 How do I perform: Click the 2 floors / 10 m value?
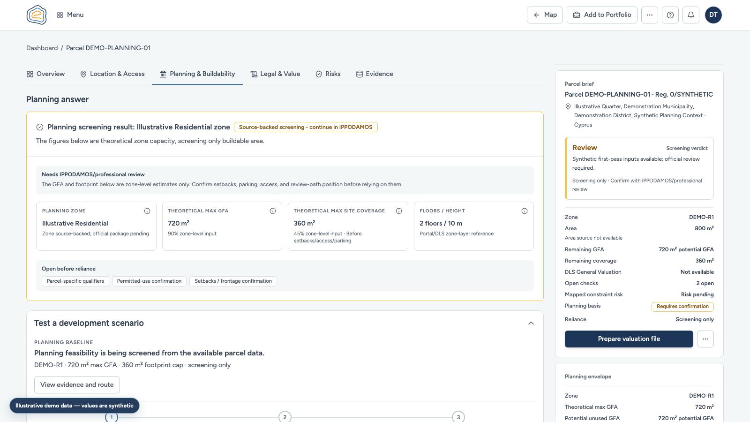pos(441,224)
